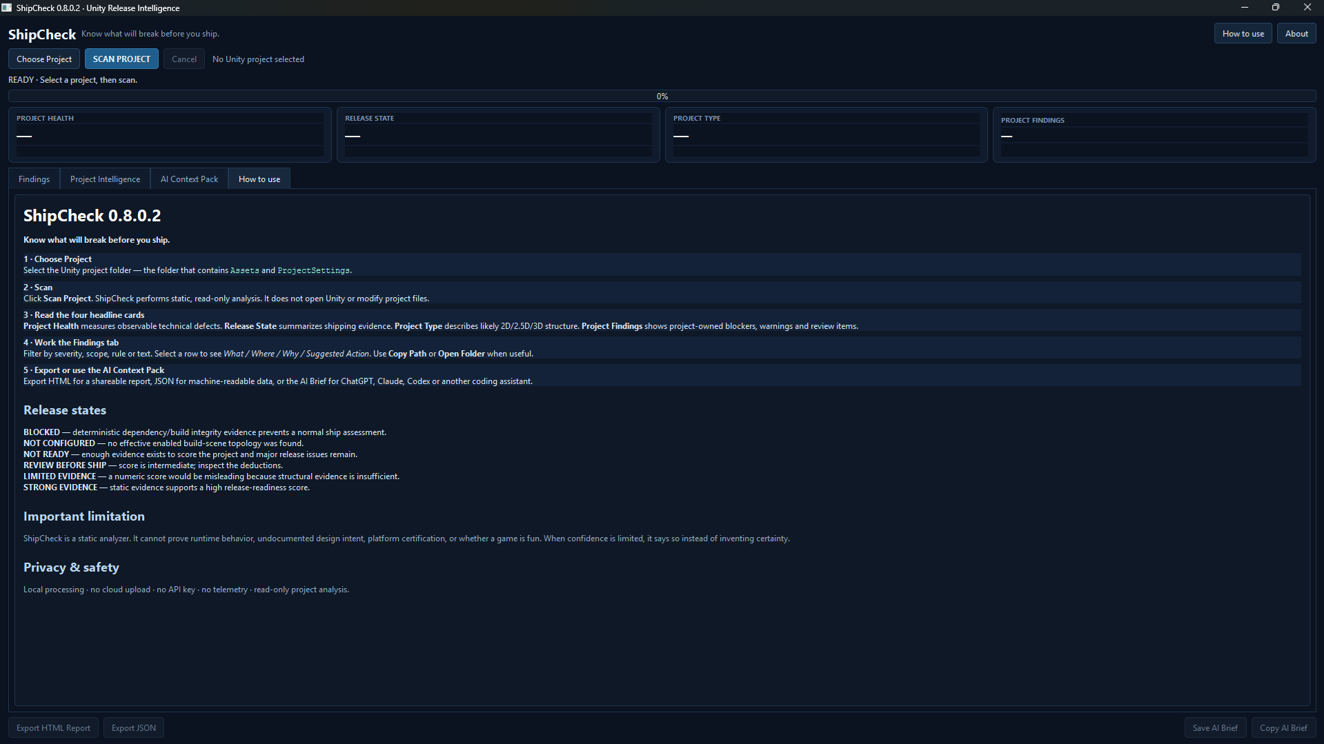Select the How to use tab
This screenshot has height=744, width=1324.
259,179
